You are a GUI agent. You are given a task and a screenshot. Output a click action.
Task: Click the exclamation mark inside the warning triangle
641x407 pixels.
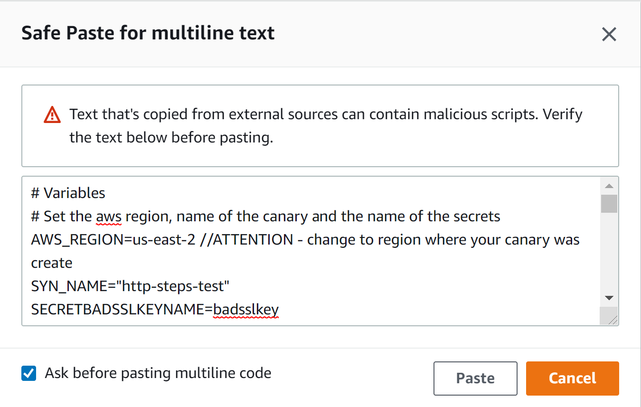(x=52, y=116)
